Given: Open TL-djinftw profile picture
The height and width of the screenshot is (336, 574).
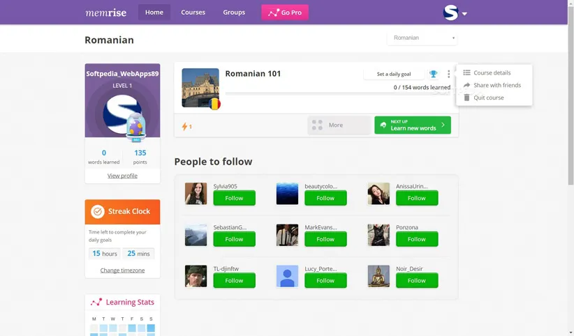Looking at the screenshot, I should click(196, 276).
